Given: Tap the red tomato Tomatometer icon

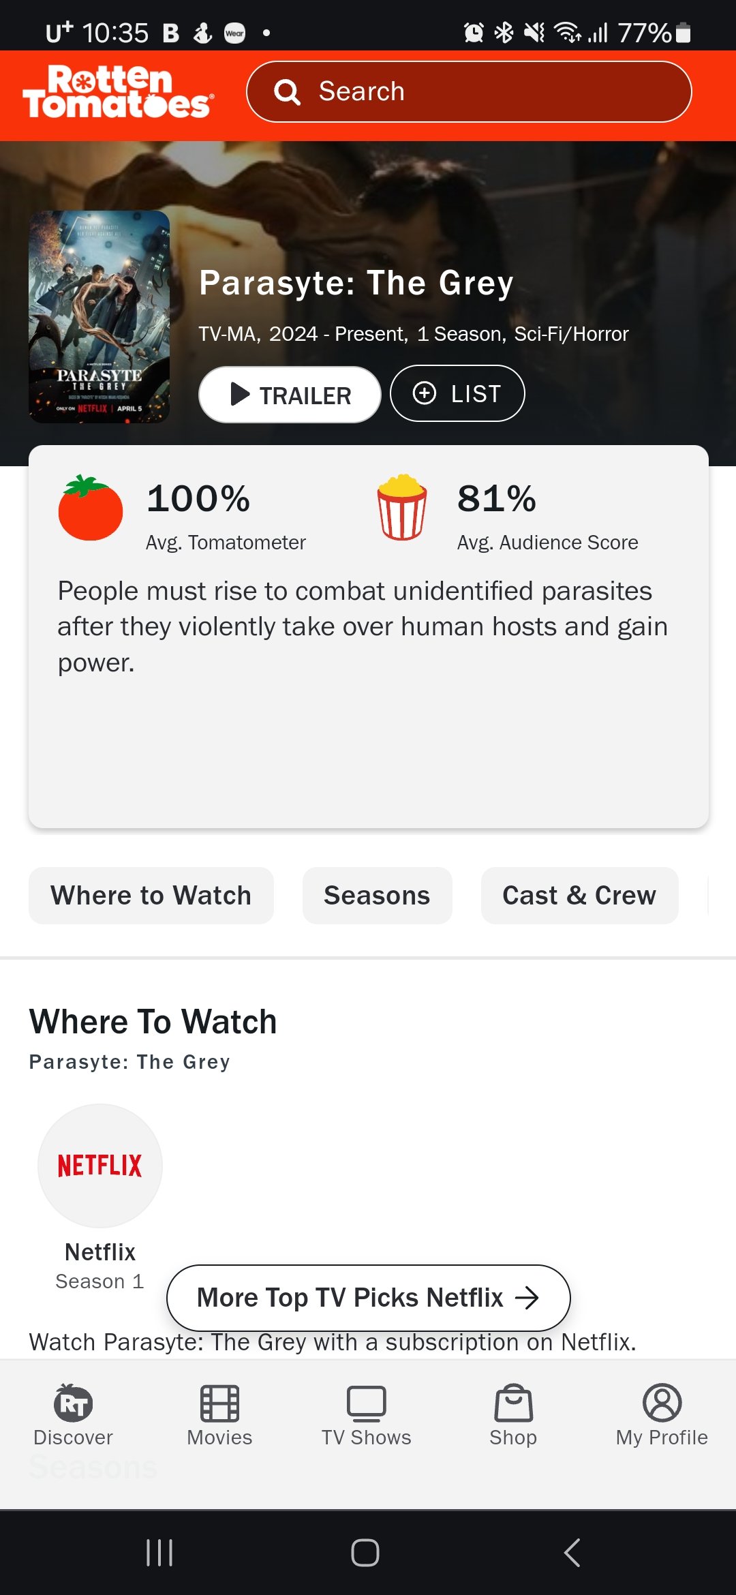Looking at the screenshot, I should pyautogui.click(x=90, y=508).
